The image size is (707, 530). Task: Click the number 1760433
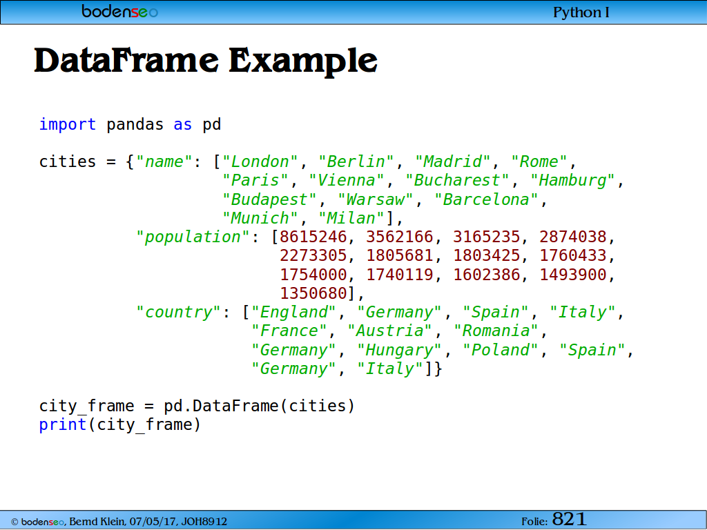click(x=573, y=256)
